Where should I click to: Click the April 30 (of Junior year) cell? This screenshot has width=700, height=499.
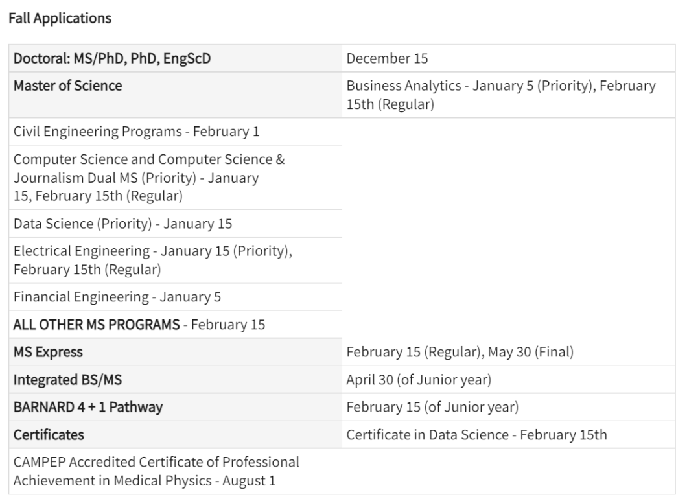[x=418, y=380]
